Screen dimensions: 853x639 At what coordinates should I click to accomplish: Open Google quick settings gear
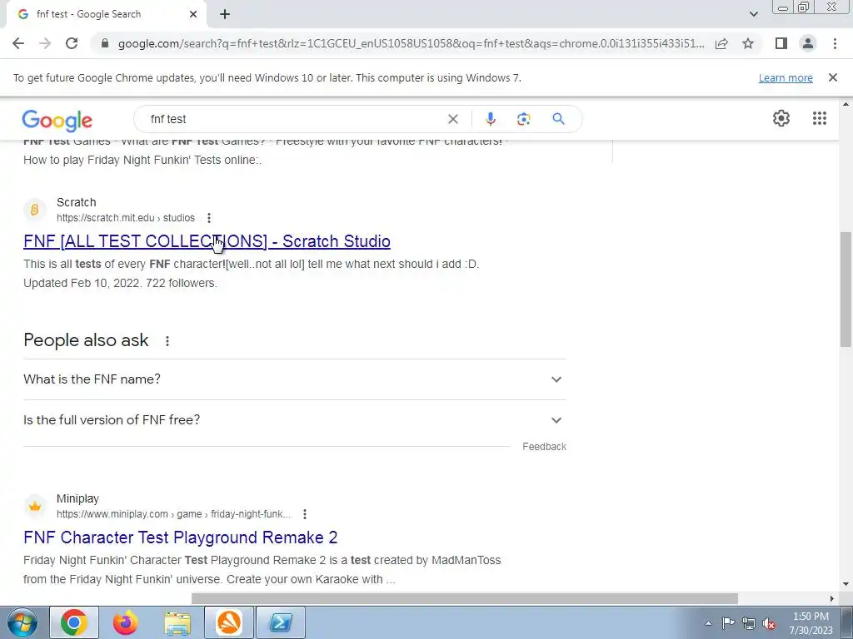(x=781, y=118)
